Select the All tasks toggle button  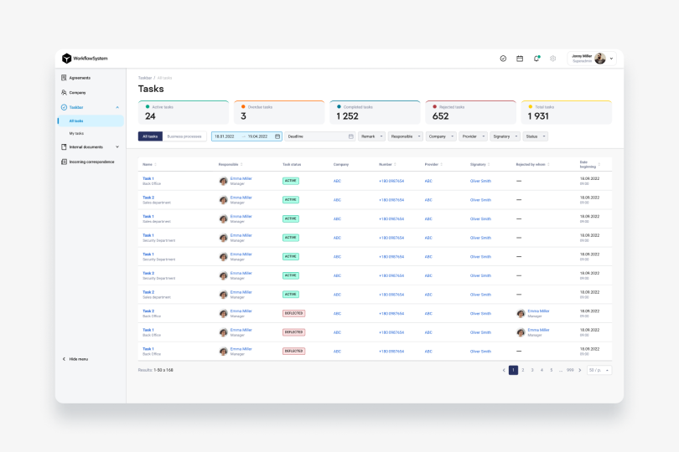150,136
